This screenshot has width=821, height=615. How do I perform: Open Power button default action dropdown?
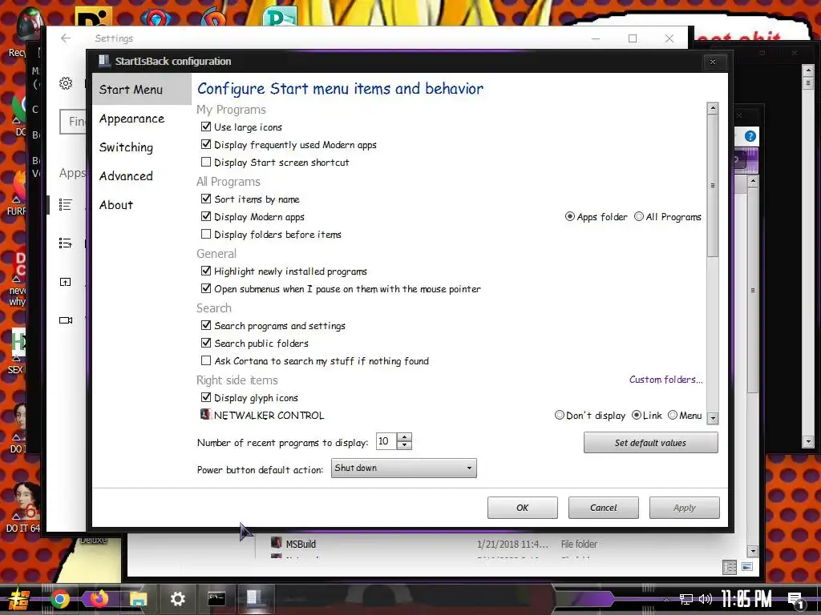coord(404,468)
